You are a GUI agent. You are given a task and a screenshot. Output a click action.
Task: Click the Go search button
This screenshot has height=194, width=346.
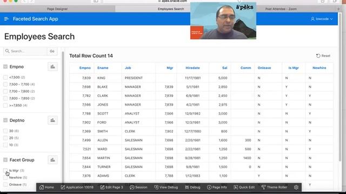pos(52,51)
